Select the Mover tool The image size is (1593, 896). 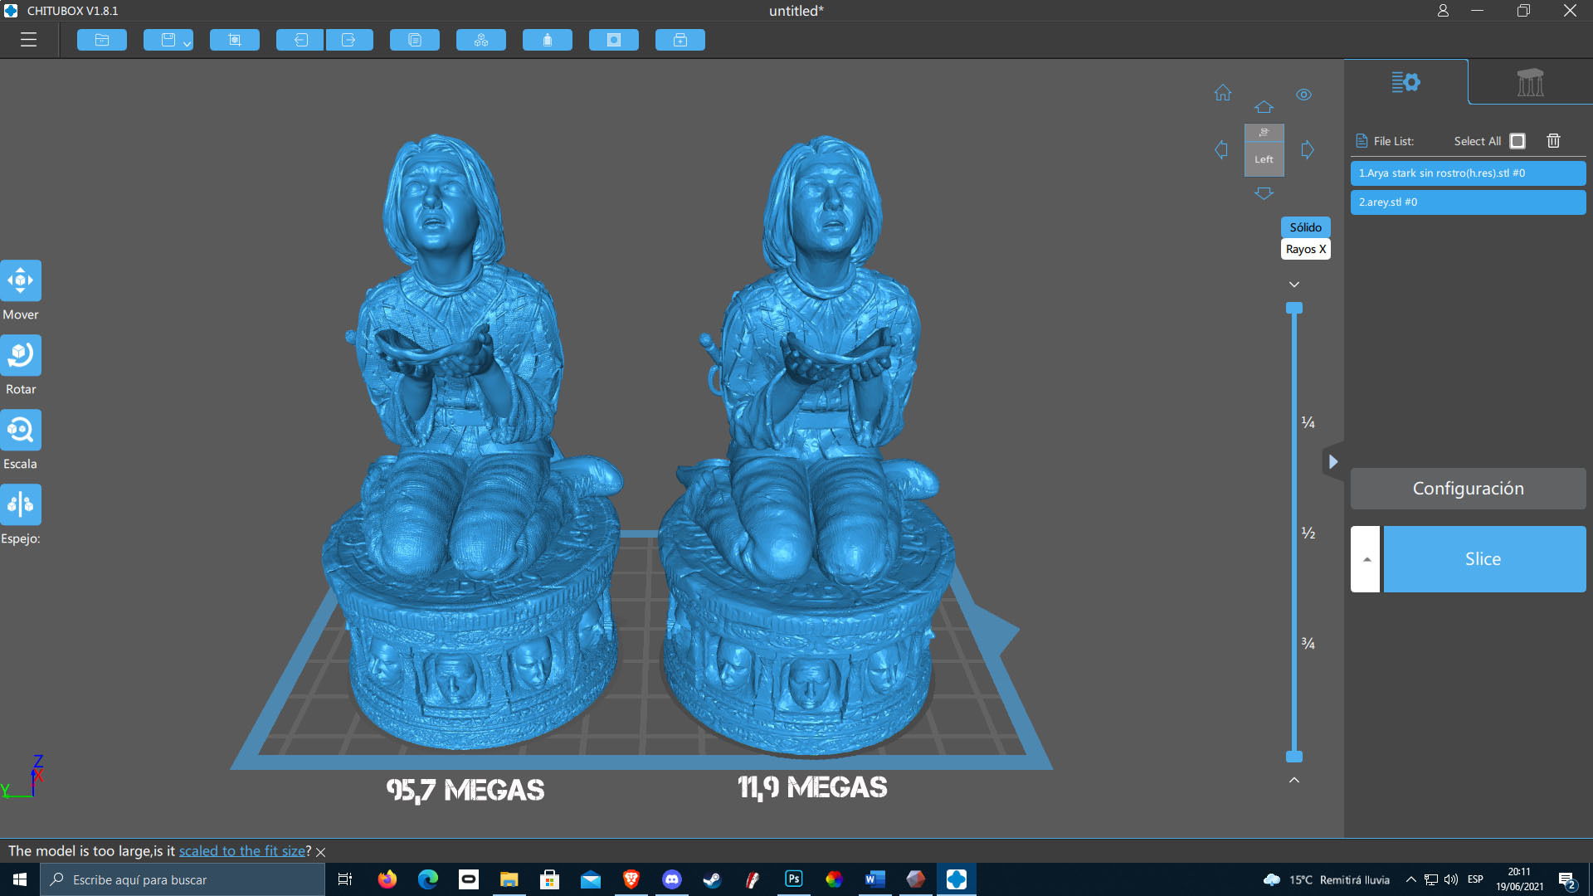click(21, 280)
